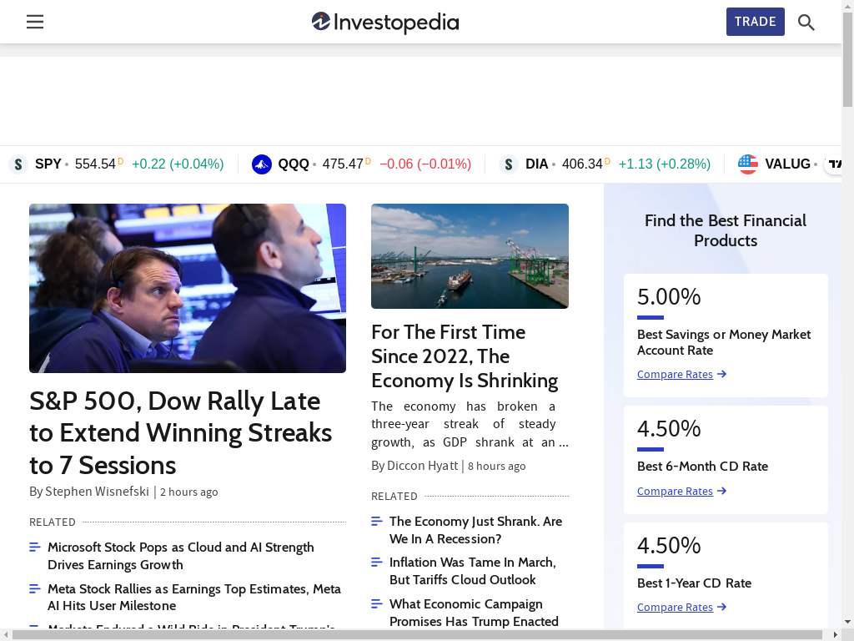Click the QQQ ticker logo icon

(261, 164)
